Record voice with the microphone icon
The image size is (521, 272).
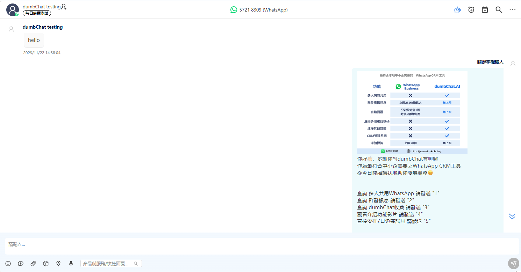[71, 264]
